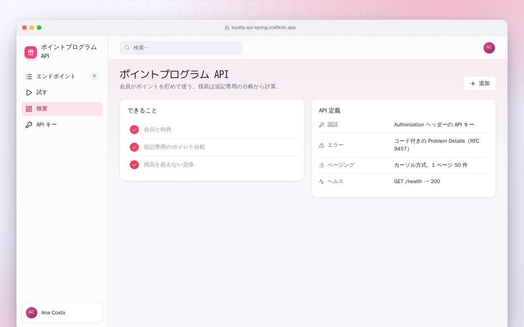The image size is (524, 327).
Task: Click the warning triangle icon next to エラー
Action: (321, 145)
